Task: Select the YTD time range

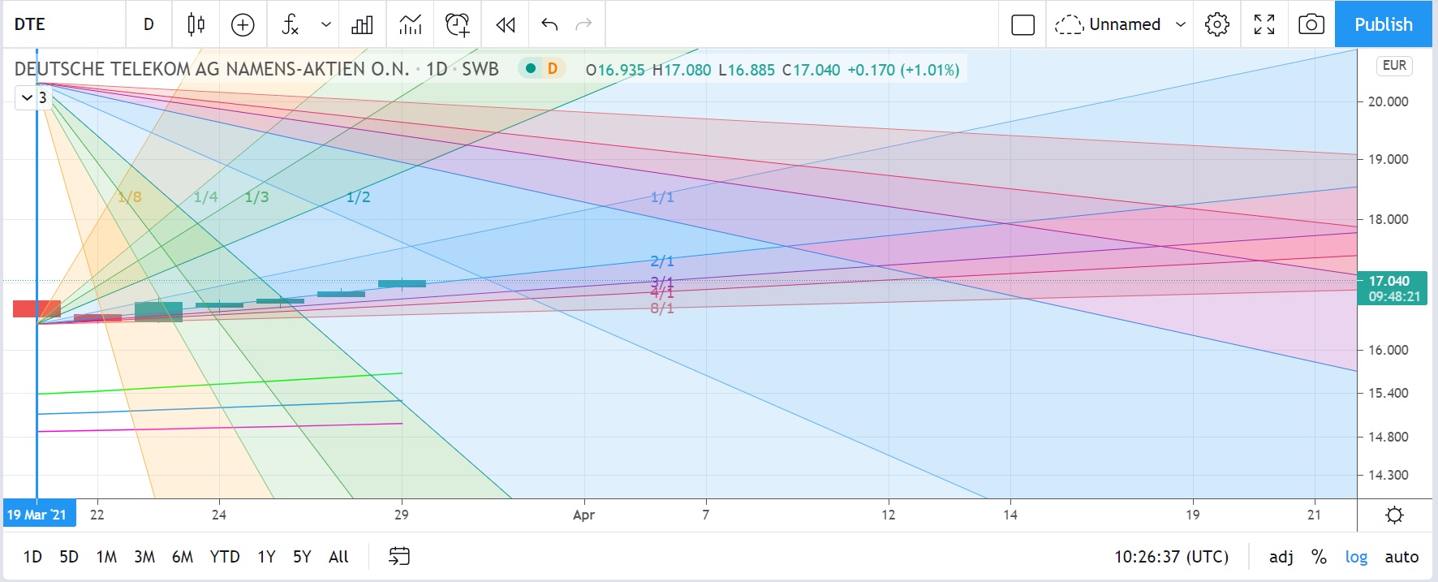Action: (225, 557)
